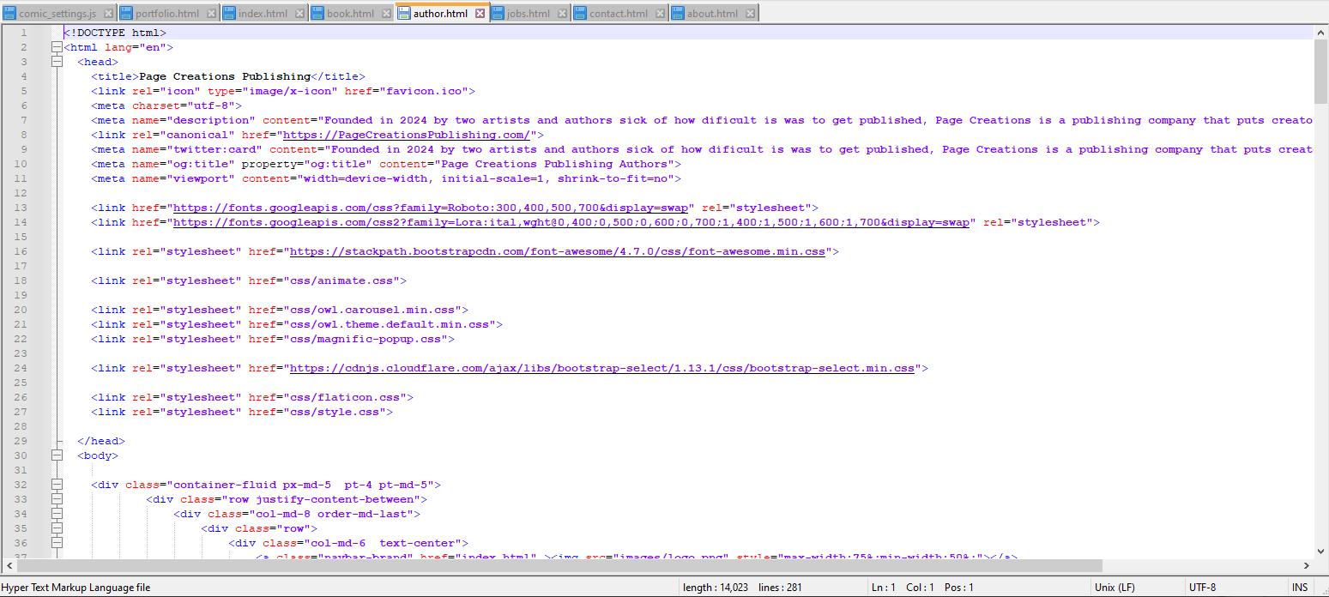1329x597 pixels.
Task: Open the PageCreationsPublishing.com canonical link
Action: [x=408, y=135]
